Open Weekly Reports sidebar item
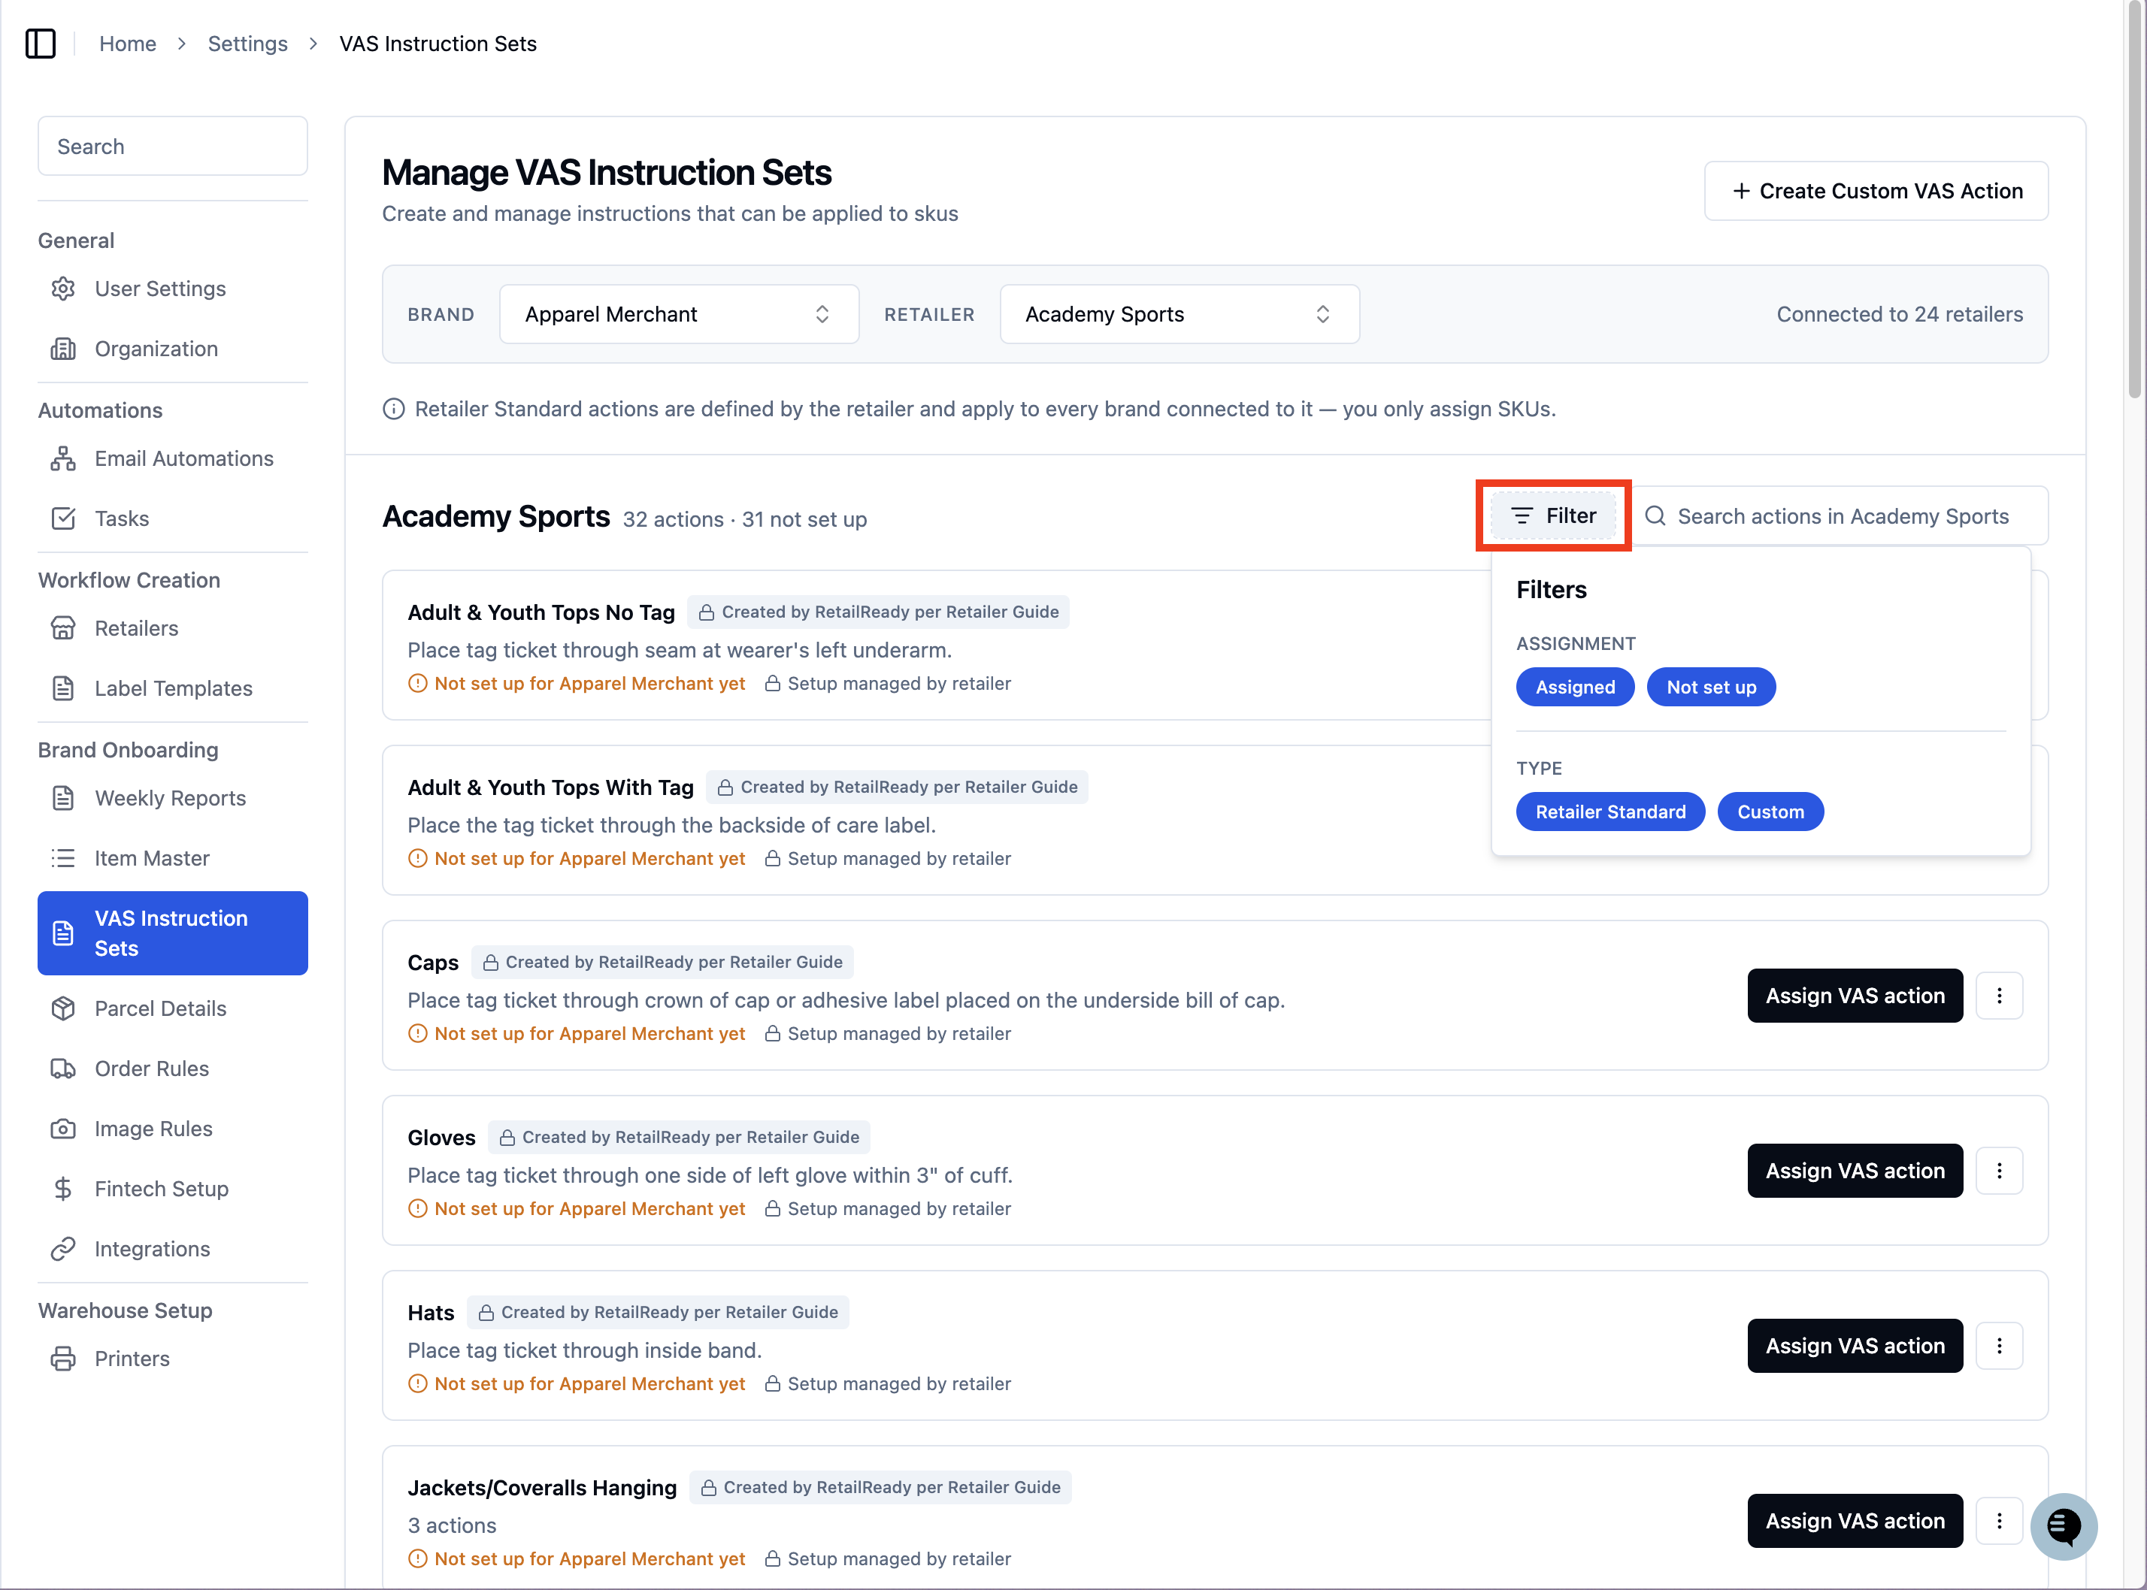This screenshot has width=2147, height=1590. [172, 798]
